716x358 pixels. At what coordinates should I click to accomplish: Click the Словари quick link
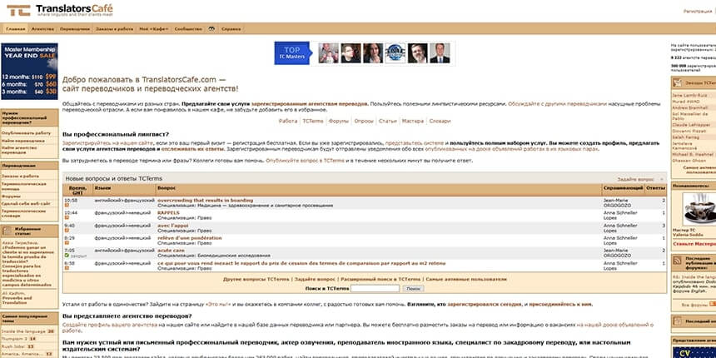pos(440,121)
